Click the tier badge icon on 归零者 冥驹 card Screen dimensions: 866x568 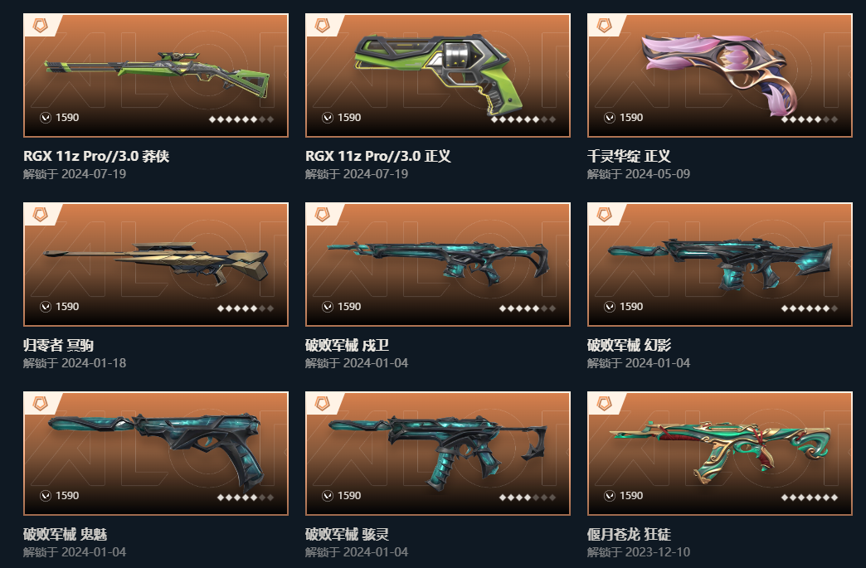coord(41,214)
